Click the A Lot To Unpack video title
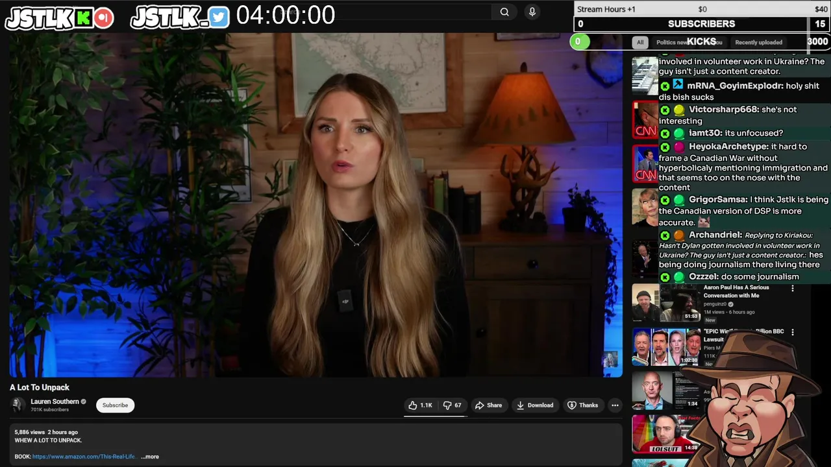831x467 pixels. 40,387
